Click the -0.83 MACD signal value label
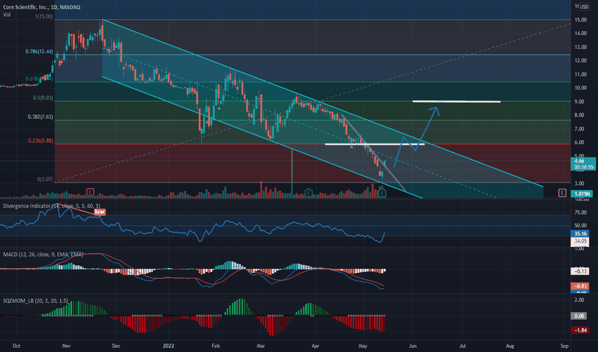 580,286
